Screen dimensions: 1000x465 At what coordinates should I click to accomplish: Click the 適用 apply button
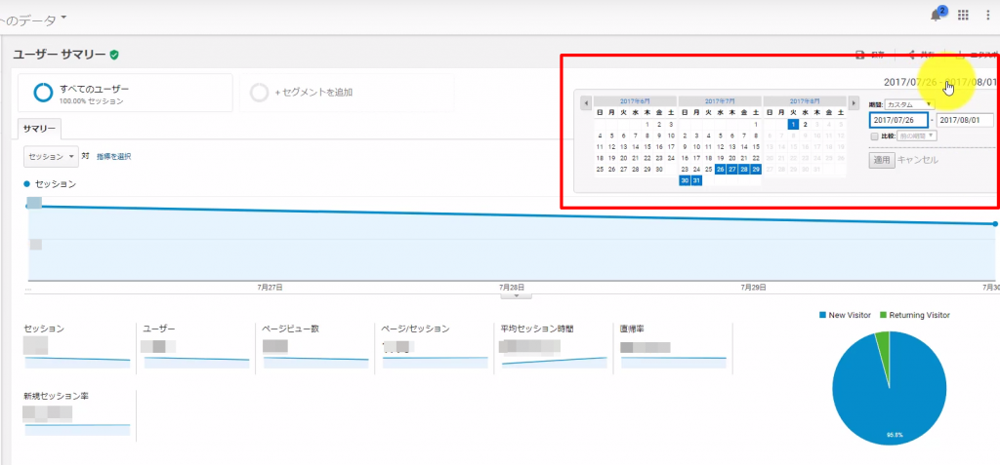point(882,160)
